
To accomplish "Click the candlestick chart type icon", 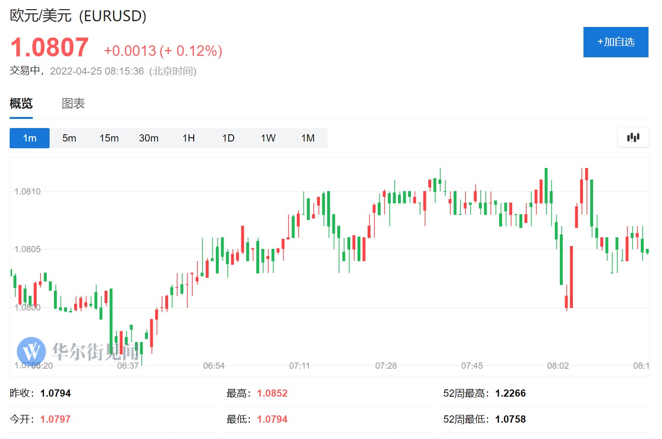I will 633,138.
